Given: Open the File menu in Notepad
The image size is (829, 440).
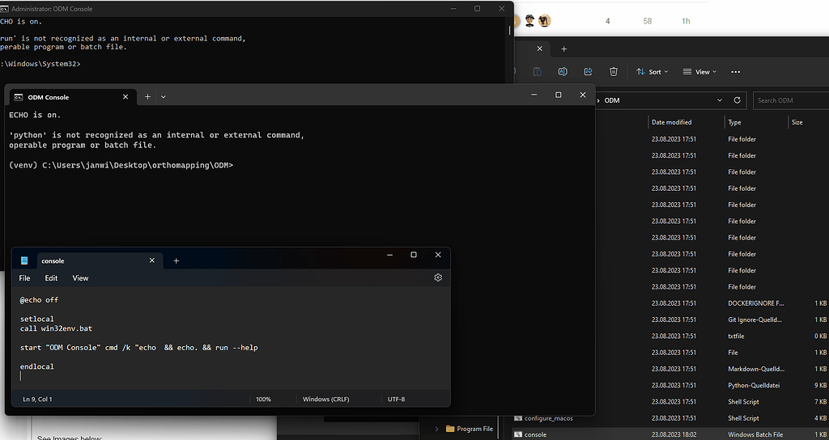Looking at the screenshot, I should [24, 277].
